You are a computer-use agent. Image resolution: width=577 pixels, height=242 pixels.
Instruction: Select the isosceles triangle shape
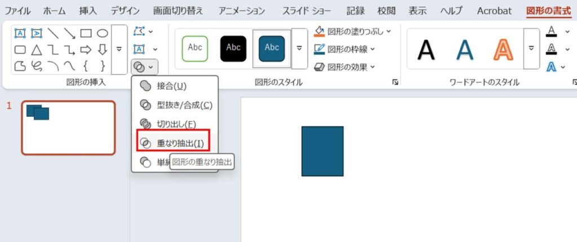coord(37,49)
